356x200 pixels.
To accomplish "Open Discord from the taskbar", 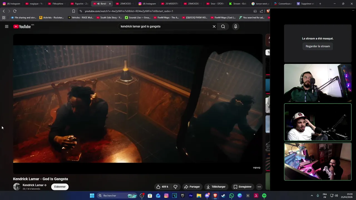I will point(207,196).
